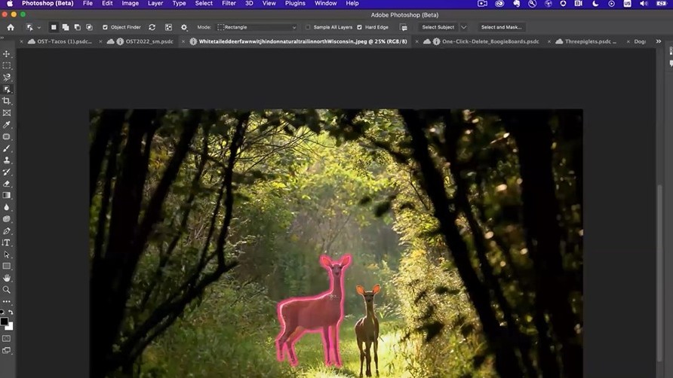Image resolution: width=673 pixels, height=378 pixels.
Task: Choose Add to Selection mode icon
Action: pyautogui.click(x=65, y=27)
